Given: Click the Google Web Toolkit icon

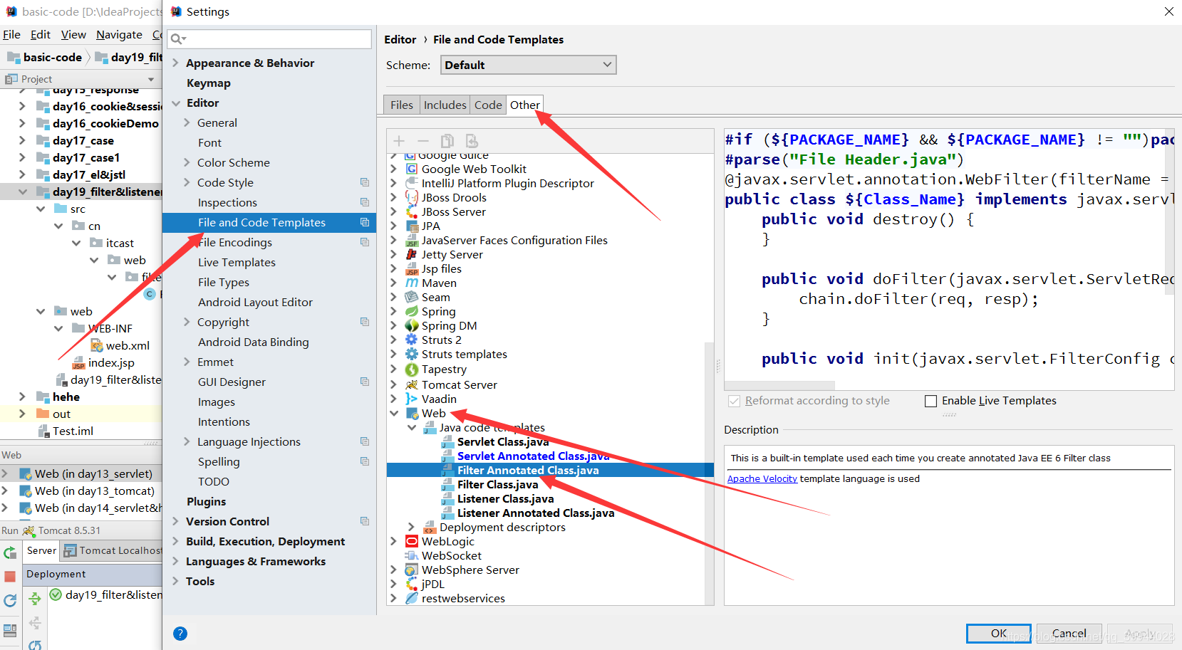Looking at the screenshot, I should tap(412, 169).
